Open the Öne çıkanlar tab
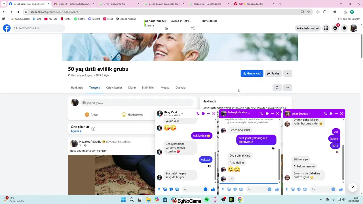This screenshot has width=363, height=204. click(x=114, y=88)
